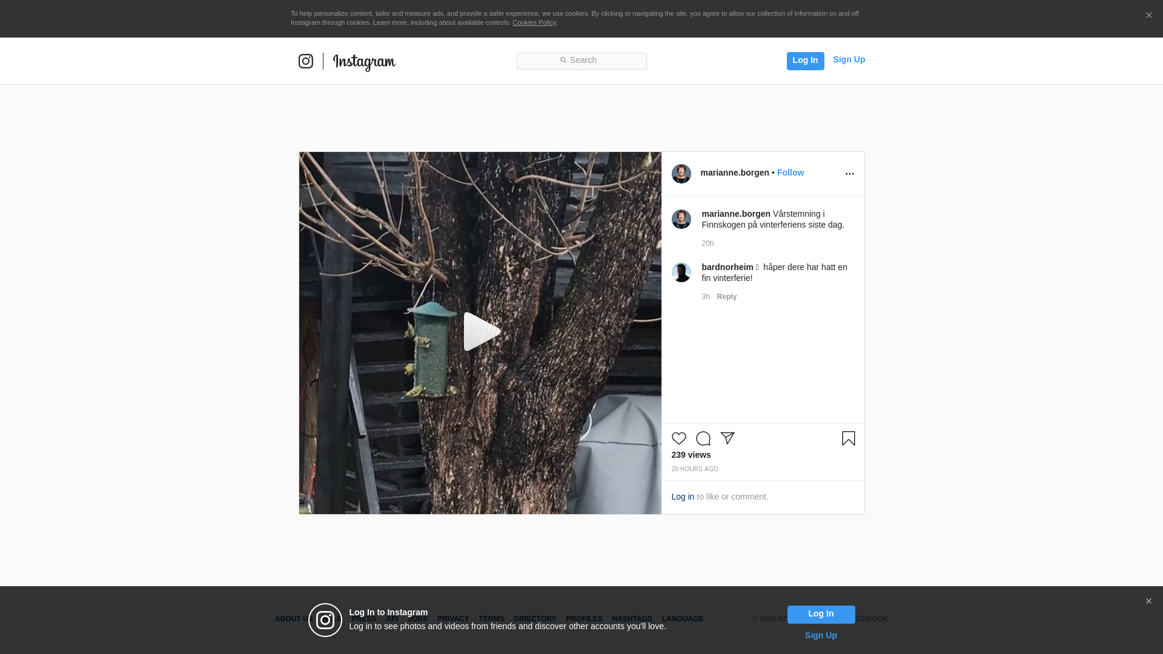The image size is (1163, 654).
Task: Click marianne.borgen username in the caption
Action: [x=736, y=214]
